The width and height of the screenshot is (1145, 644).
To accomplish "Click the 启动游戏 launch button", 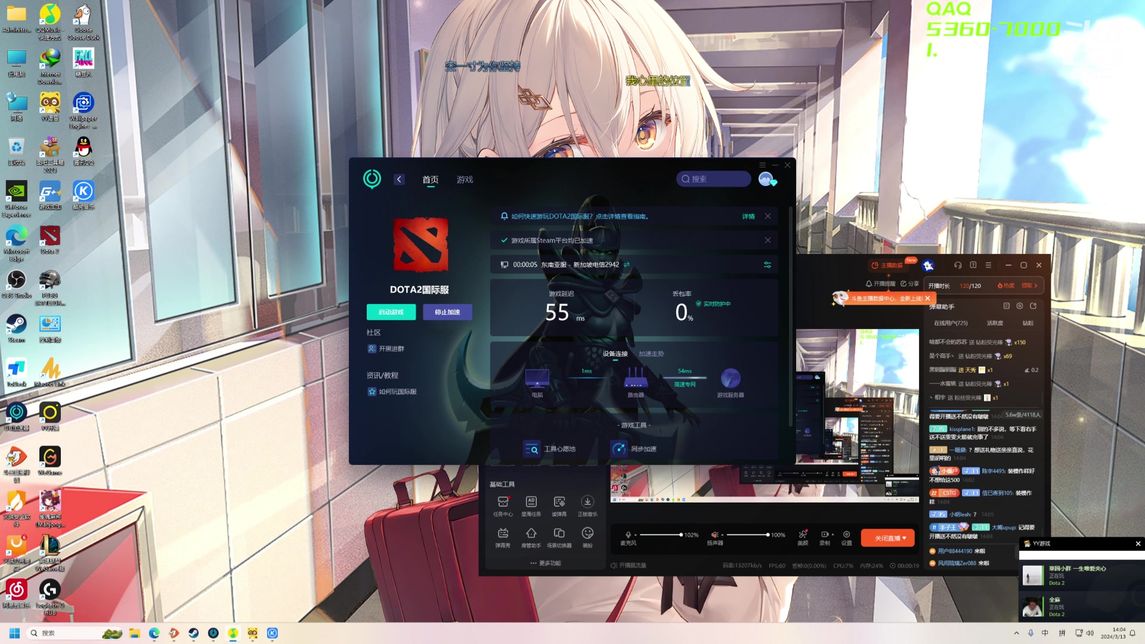I will 391,312.
